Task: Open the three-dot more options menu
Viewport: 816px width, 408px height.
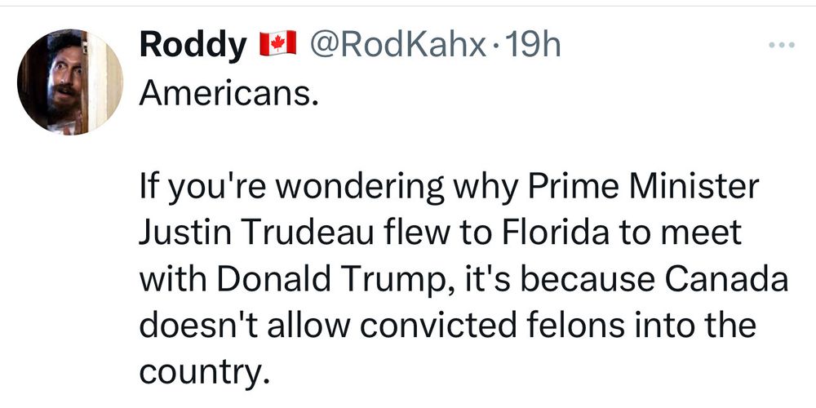Action: pyautogui.click(x=783, y=45)
